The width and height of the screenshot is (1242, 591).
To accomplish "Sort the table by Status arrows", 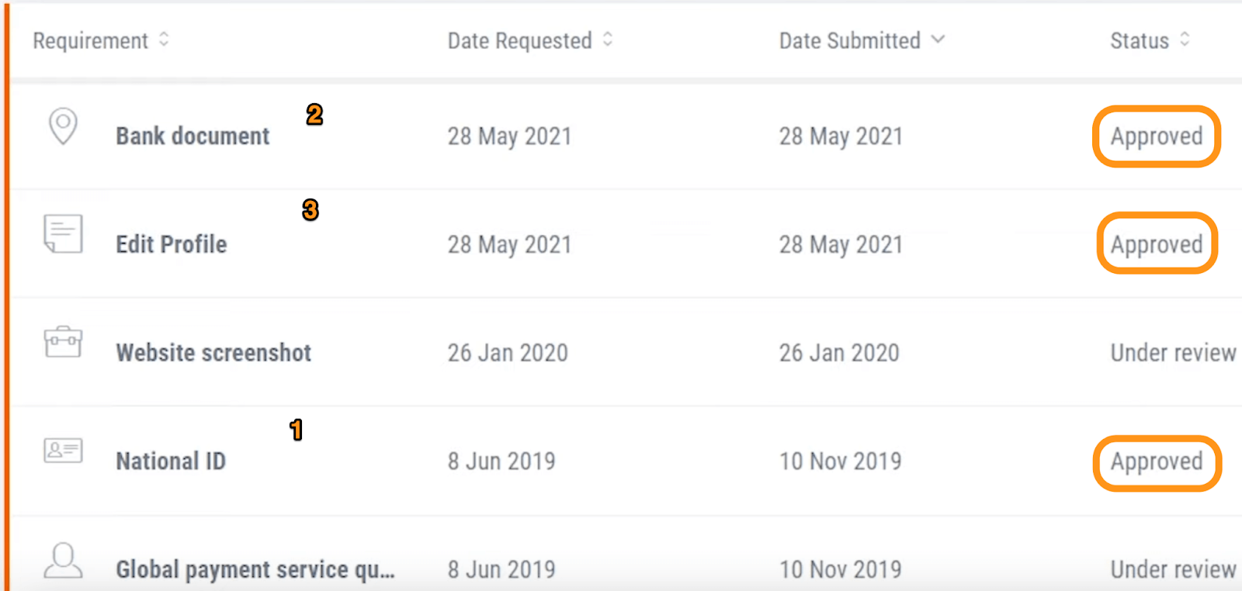I will pyautogui.click(x=1185, y=40).
